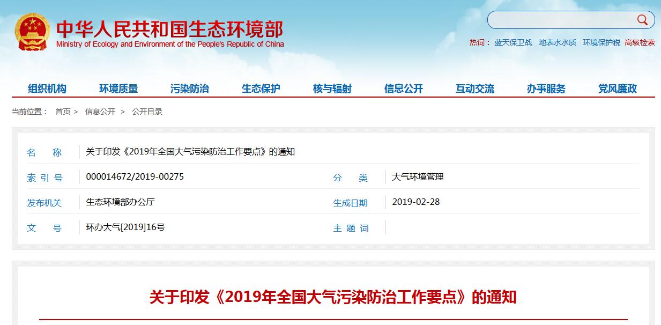Screen dimensions: 661x325
Task: Click the 首页 breadcrumb link
Action: tap(63, 112)
